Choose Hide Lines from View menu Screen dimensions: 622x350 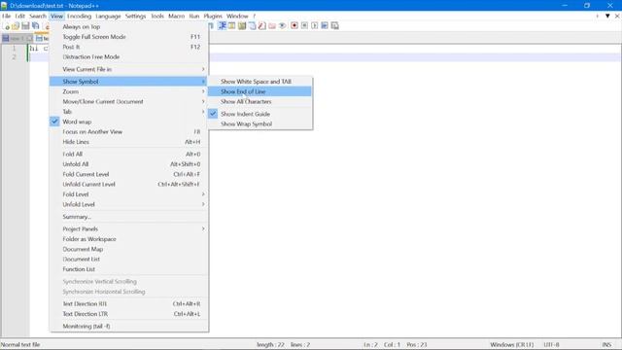coord(129,142)
